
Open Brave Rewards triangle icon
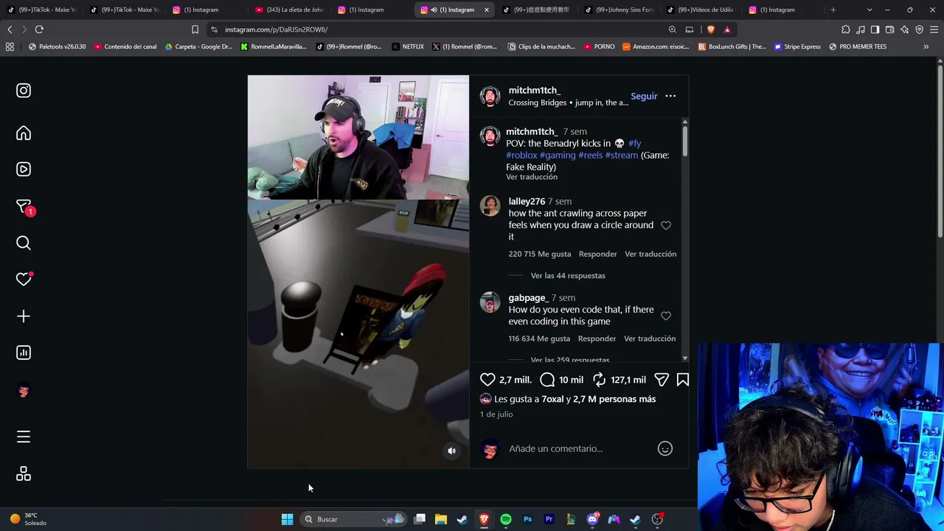click(x=727, y=29)
